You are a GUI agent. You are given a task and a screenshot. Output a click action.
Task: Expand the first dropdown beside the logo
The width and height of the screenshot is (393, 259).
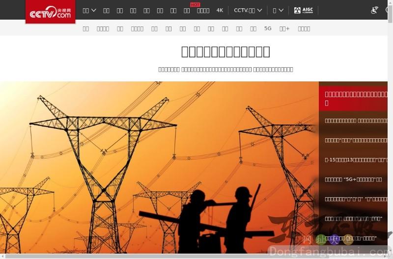[89, 10]
